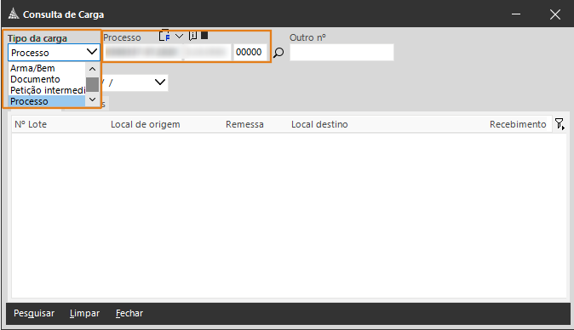Click the list scroll up arrow
The image size is (574, 330).
pyautogui.click(x=92, y=69)
